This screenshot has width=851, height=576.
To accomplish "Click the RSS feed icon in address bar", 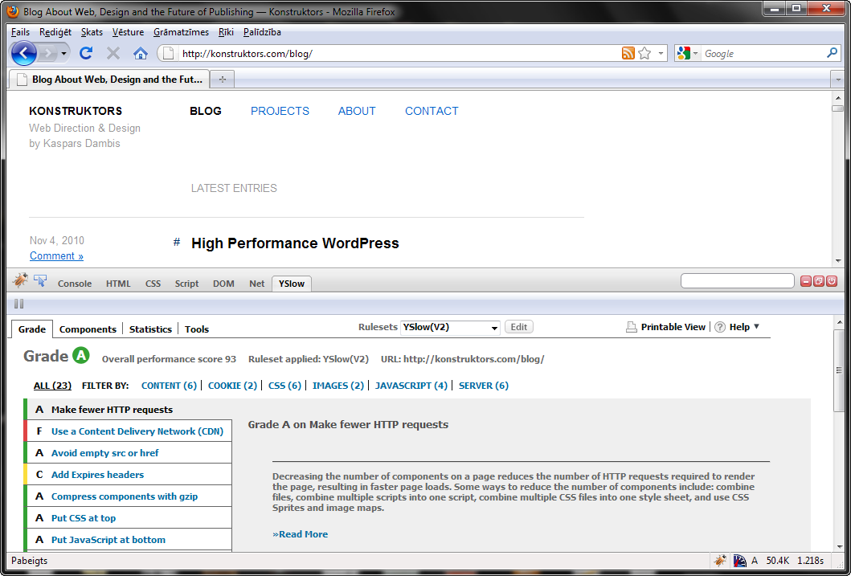I will click(628, 54).
